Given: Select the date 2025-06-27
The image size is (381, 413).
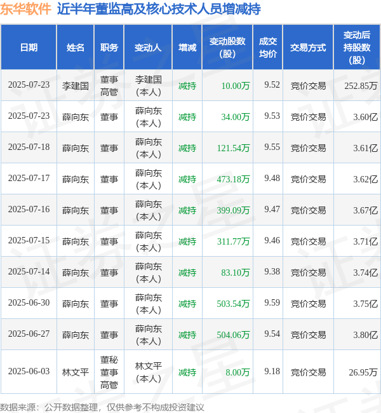Looking at the screenshot, I should pos(29,334).
